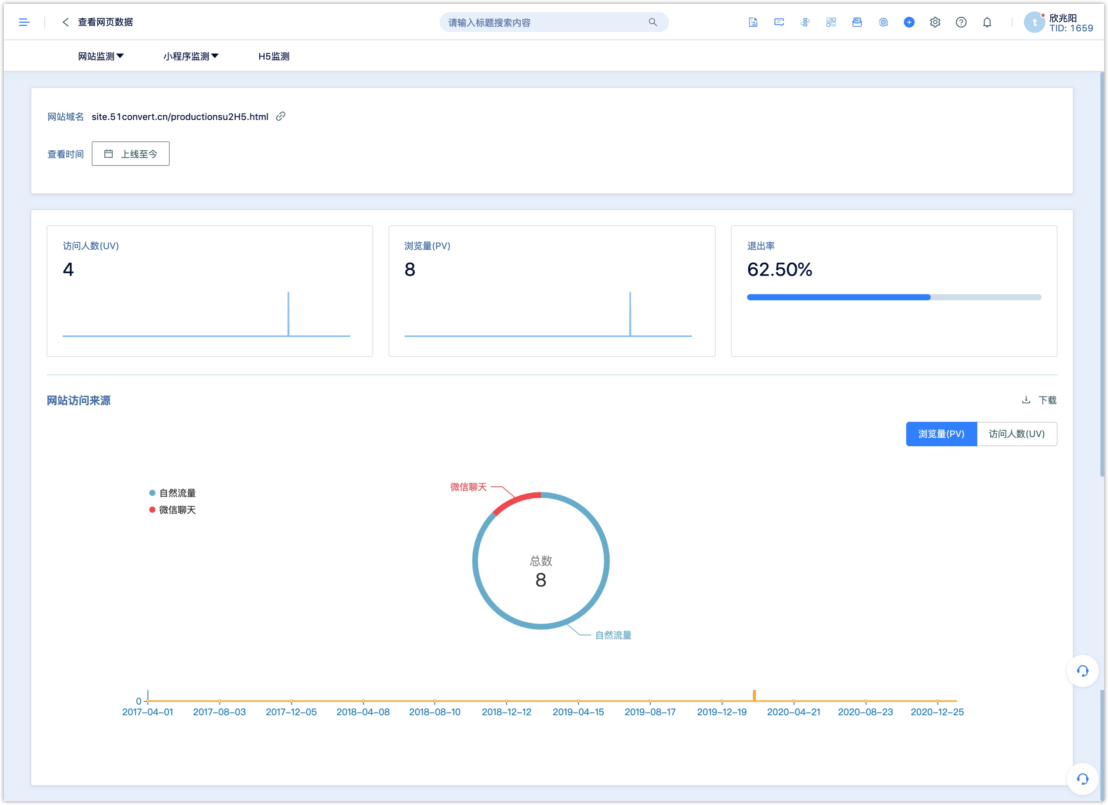Click the 浏览量(PV) card sparkline spike

click(630, 314)
